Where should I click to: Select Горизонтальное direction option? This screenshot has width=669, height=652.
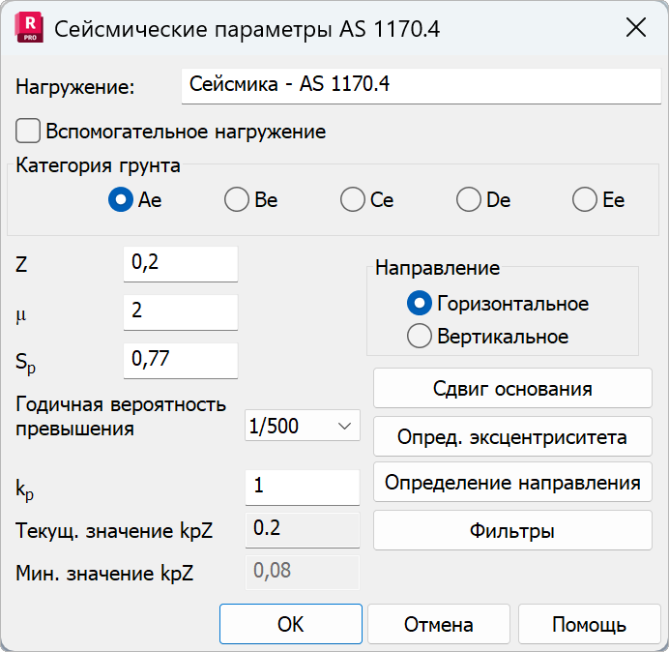[x=420, y=304]
